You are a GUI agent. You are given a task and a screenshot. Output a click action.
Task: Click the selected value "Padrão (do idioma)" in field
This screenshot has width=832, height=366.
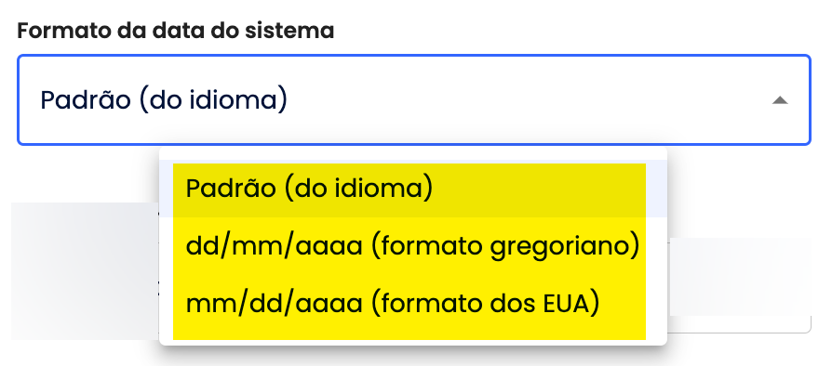(x=164, y=99)
